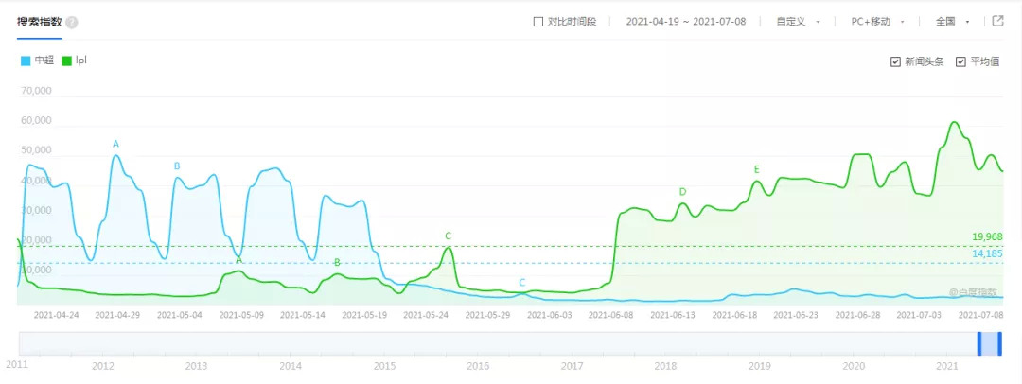Toggle the 中超 series in the legend

(x=37, y=61)
